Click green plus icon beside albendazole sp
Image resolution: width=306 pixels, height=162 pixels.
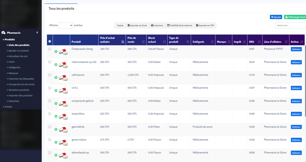tap(56, 156)
